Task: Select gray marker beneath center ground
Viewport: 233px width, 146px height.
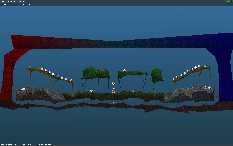Action: pos(114,103)
